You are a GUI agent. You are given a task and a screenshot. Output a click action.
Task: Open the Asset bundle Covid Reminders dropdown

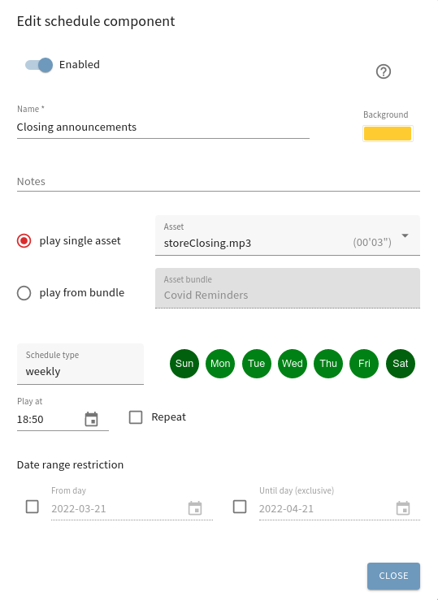point(288,288)
